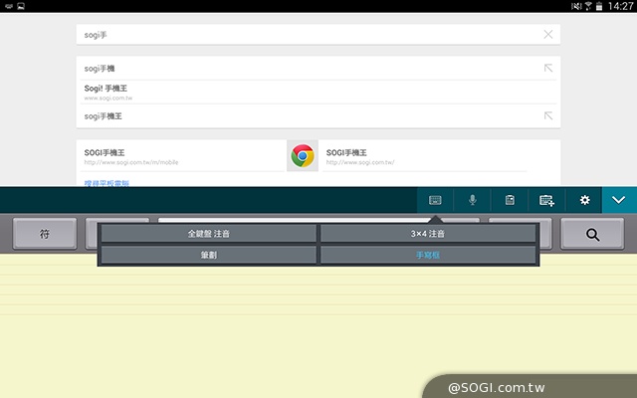Fill search with 'sogi手機' using its arrow icon
The width and height of the screenshot is (637, 398).
[x=548, y=68]
